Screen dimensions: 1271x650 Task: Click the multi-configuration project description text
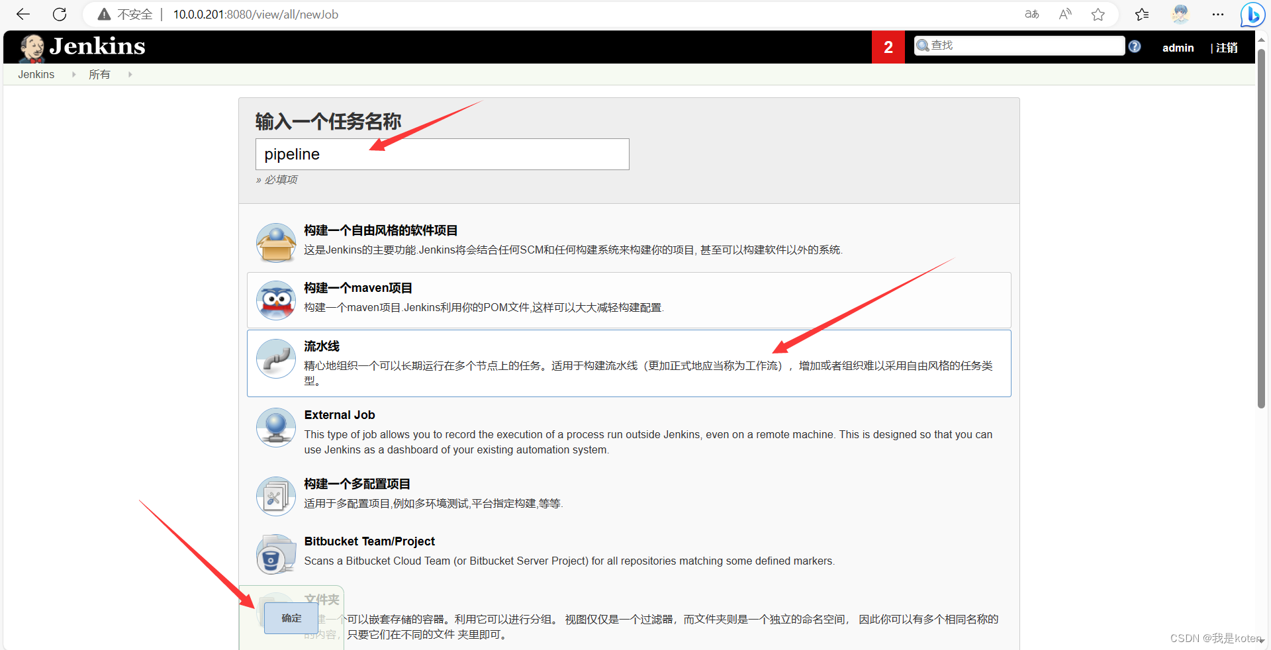point(434,504)
